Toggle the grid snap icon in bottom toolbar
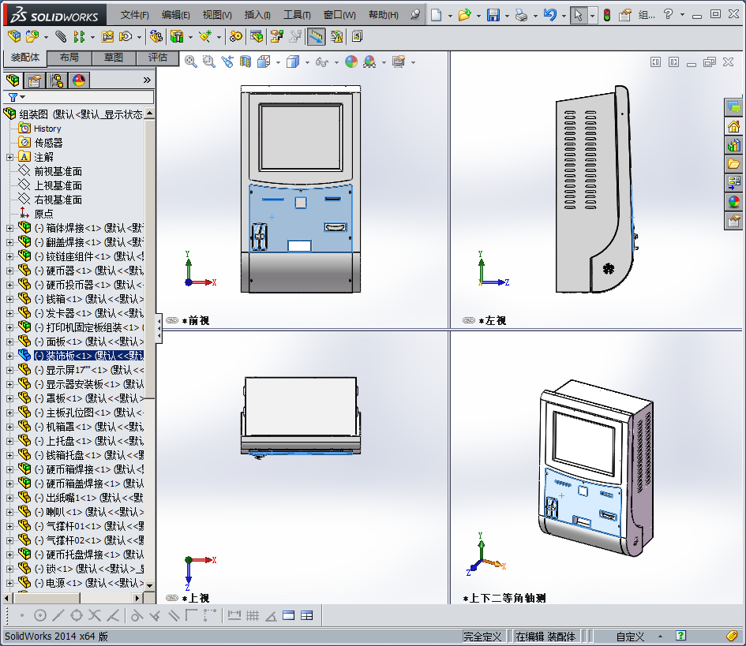Screen dimensions: 746x646 coord(253,615)
